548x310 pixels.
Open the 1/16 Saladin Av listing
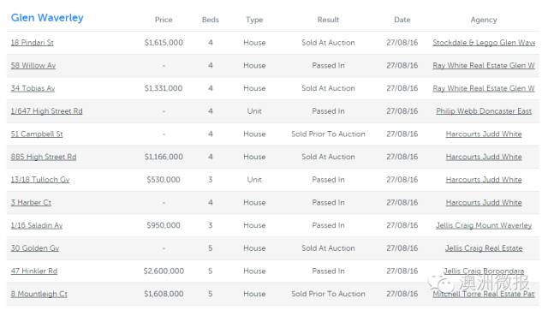[37, 225]
